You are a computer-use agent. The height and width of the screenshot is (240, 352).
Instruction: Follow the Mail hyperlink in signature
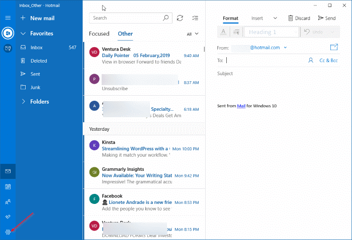tap(241, 106)
